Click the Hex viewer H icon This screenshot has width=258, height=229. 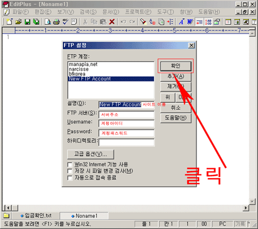[74, 22]
